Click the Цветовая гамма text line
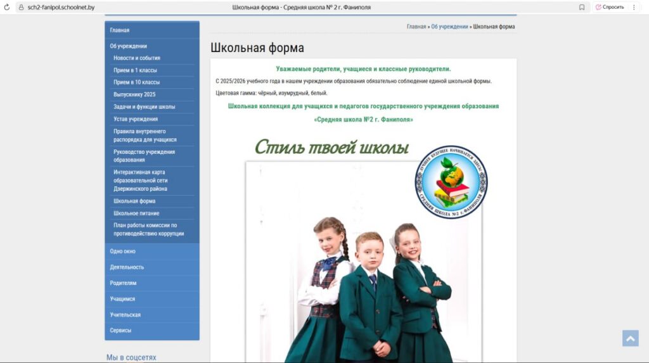The image size is (649, 363). pyautogui.click(x=271, y=93)
